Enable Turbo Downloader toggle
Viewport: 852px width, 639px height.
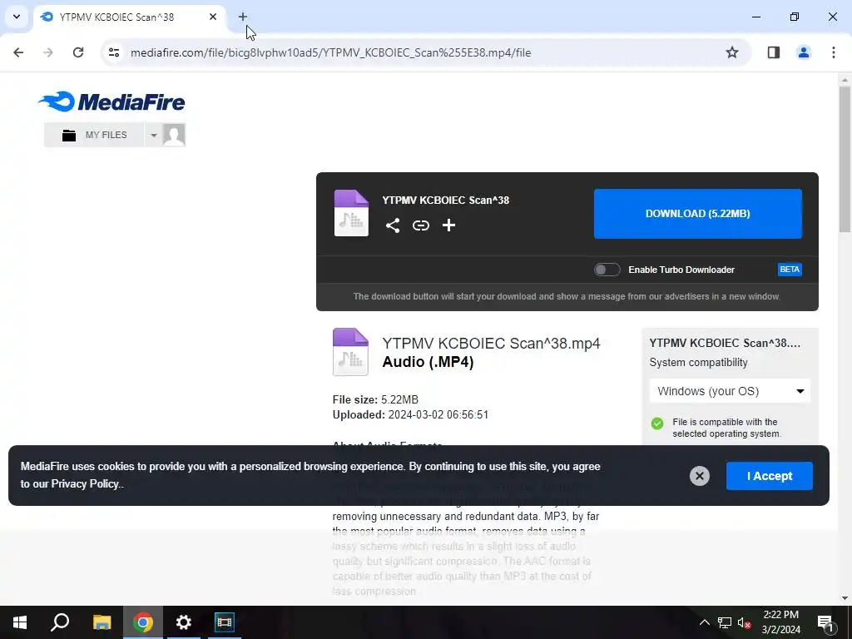coord(607,270)
